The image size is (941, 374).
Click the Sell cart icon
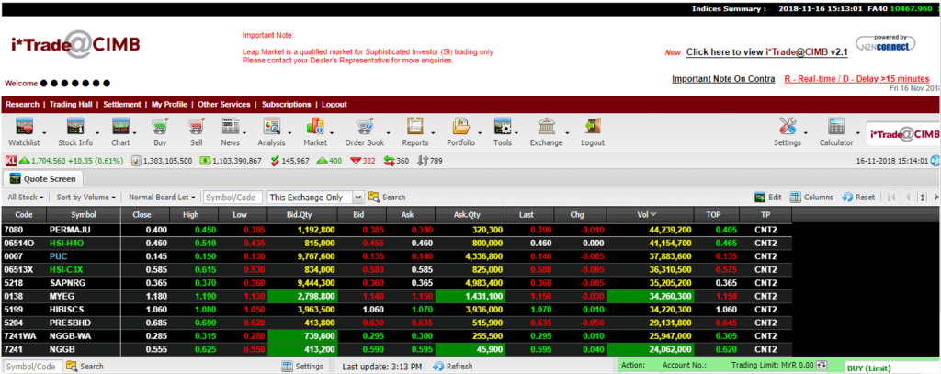point(196,127)
